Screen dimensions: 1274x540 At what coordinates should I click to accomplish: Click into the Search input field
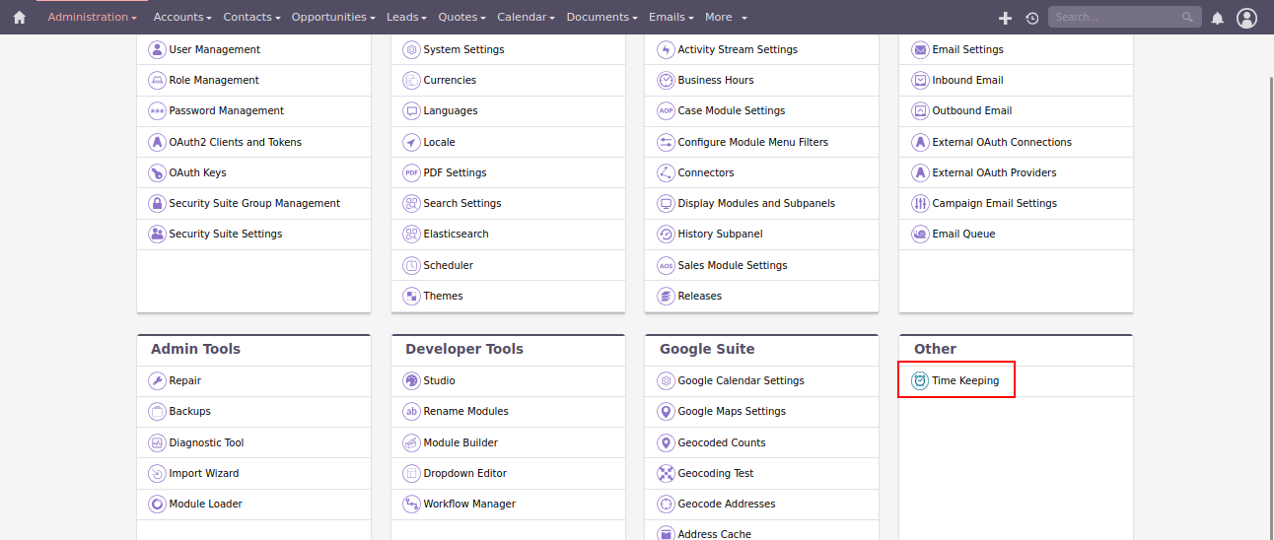(1114, 17)
